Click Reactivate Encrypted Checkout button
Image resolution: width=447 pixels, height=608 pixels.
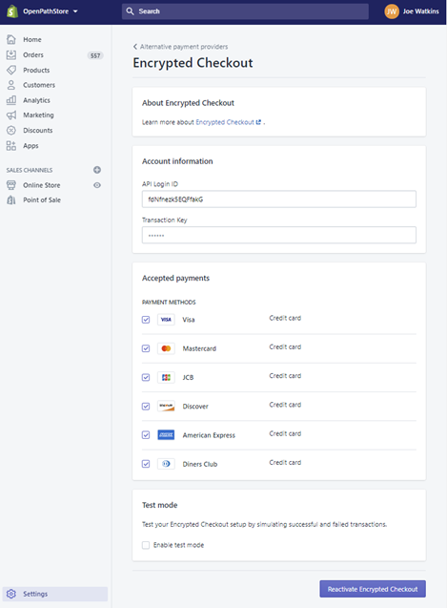coord(373,589)
